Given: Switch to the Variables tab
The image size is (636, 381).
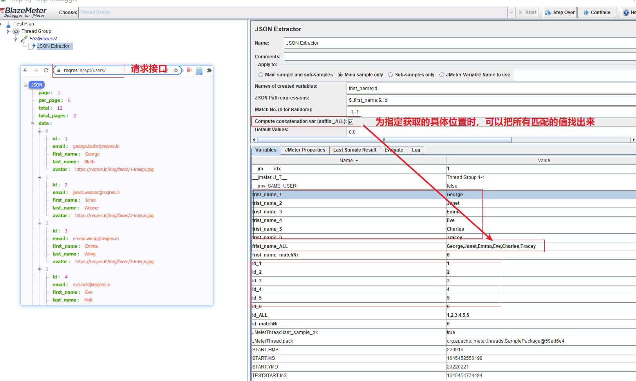Looking at the screenshot, I should (x=266, y=150).
